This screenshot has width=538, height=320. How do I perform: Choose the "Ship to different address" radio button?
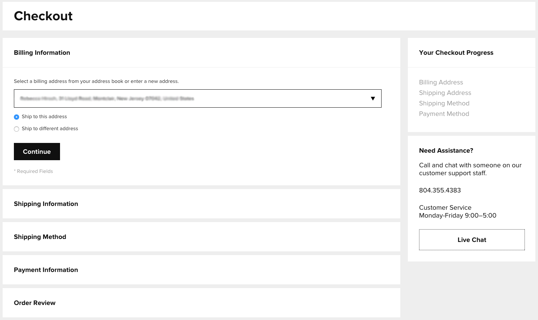point(17,129)
